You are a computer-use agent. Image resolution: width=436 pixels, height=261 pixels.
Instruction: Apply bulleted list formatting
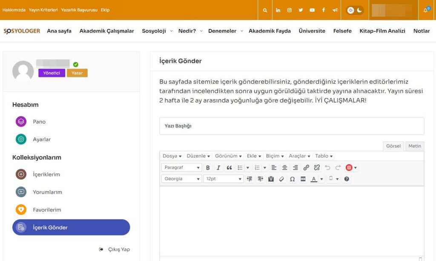240,168
